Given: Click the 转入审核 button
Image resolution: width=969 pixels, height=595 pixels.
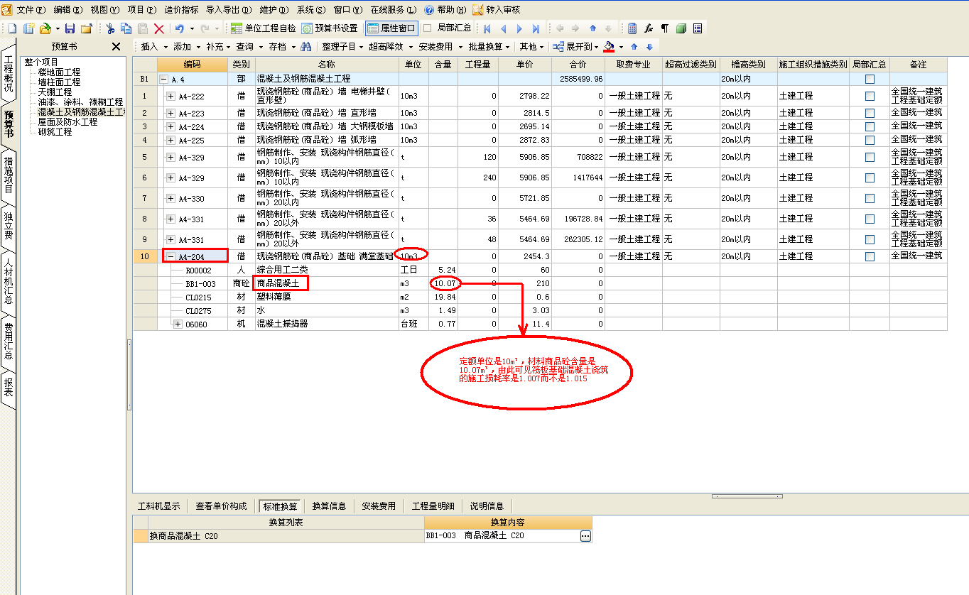Looking at the screenshot, I should [496, 9].
